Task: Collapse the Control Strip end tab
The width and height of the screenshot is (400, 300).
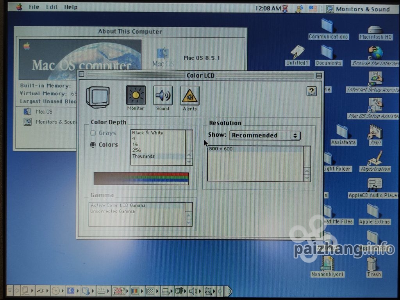Action: pos(229,291)
